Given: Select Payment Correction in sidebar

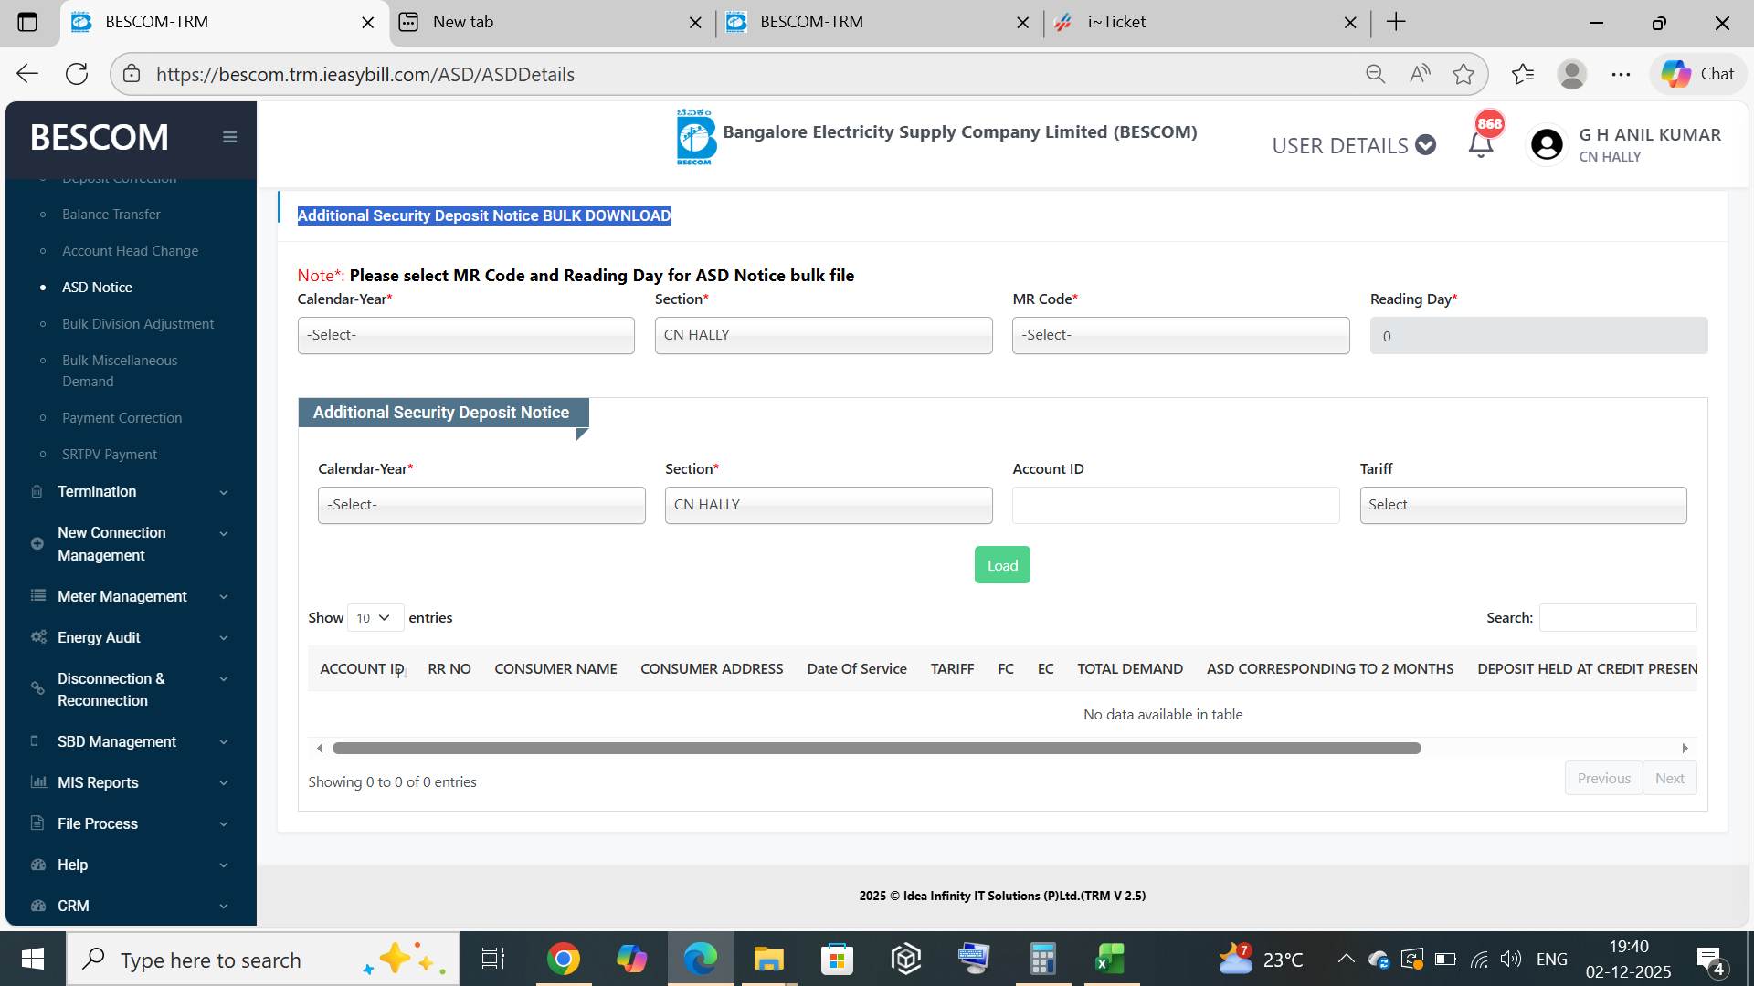Looking at the screenshot, I should 122,417.
